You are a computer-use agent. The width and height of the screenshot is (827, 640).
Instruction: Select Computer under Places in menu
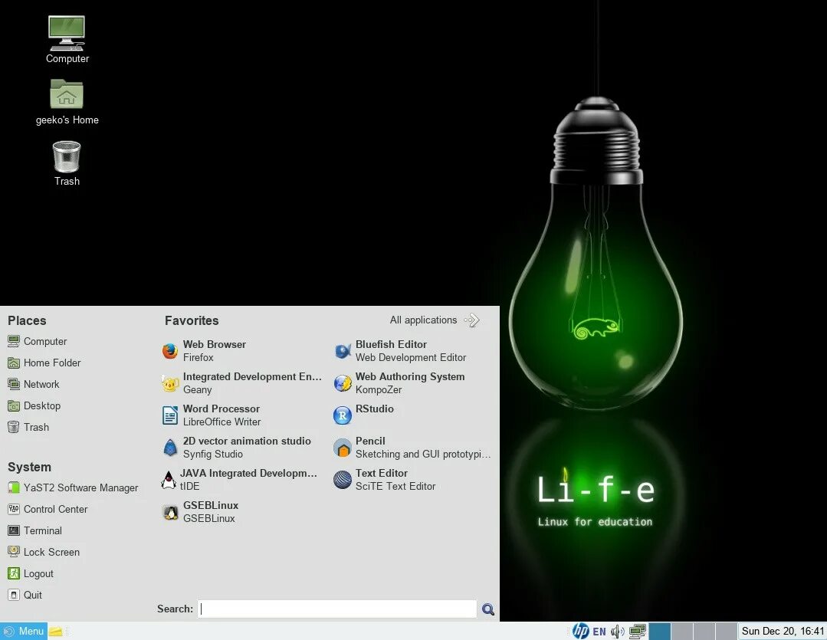[38, 341]
